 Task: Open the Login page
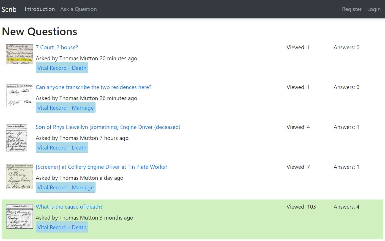pyautogui.click(x=374, y=9)
